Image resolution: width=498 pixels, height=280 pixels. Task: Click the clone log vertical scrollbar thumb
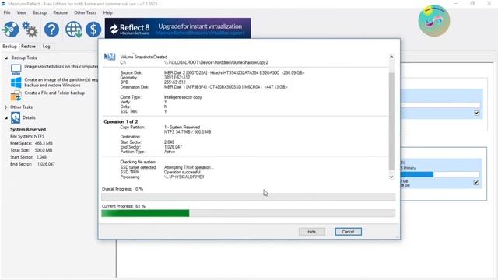click(x=391, y=121)
